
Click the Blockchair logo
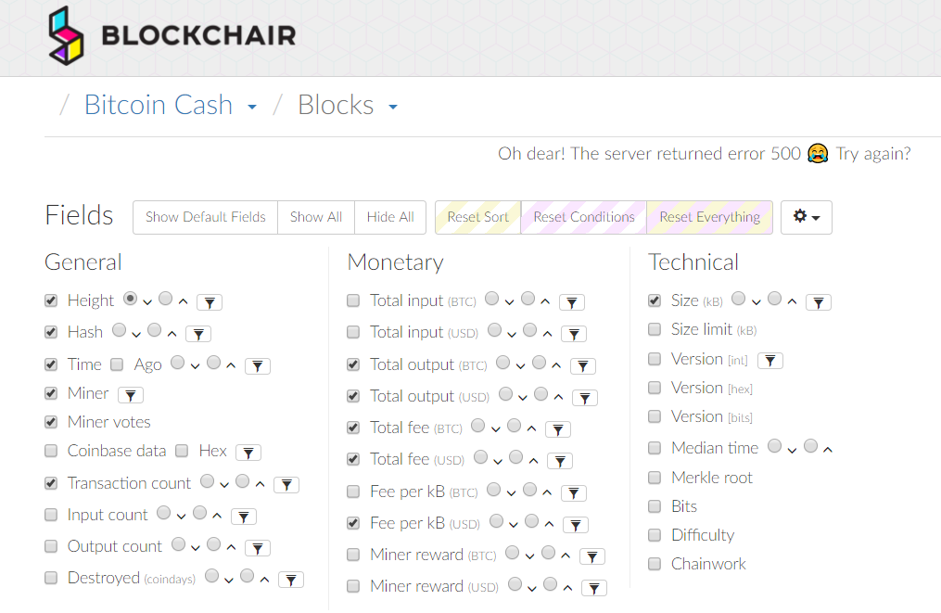pos(171,36)
